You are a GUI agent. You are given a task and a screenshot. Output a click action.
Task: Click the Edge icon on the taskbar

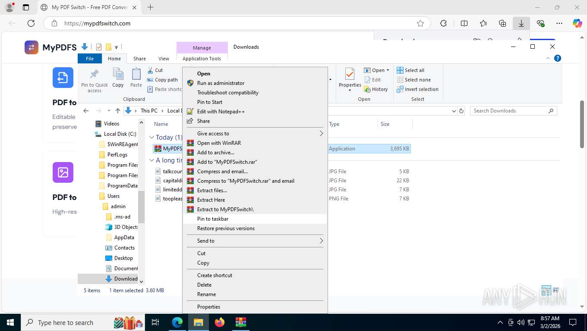click(x=177, y=322)
